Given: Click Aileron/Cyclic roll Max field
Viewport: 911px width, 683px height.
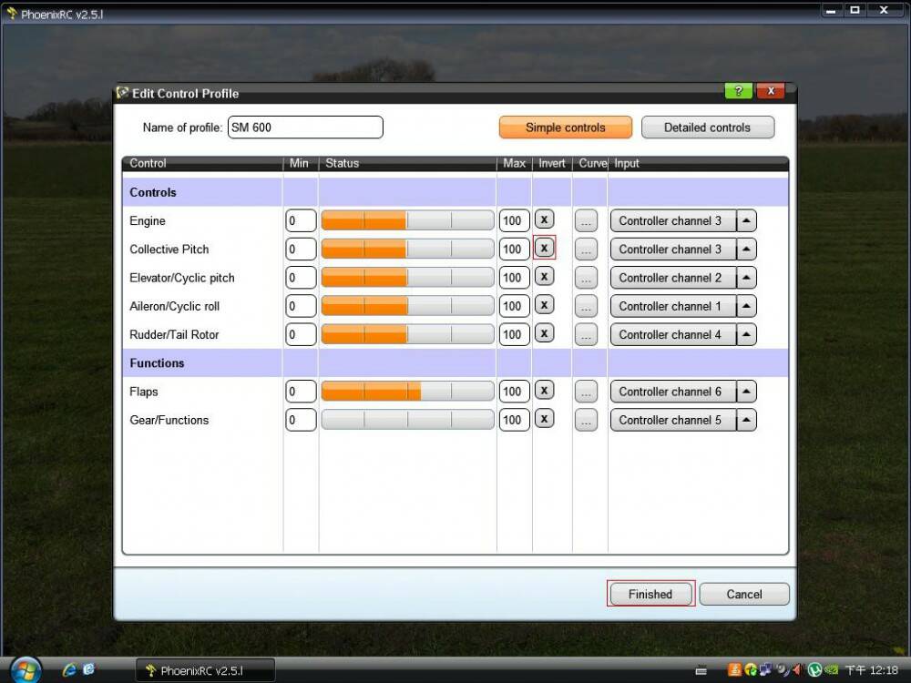Looking at the screenshot, I should click(514, 306).
